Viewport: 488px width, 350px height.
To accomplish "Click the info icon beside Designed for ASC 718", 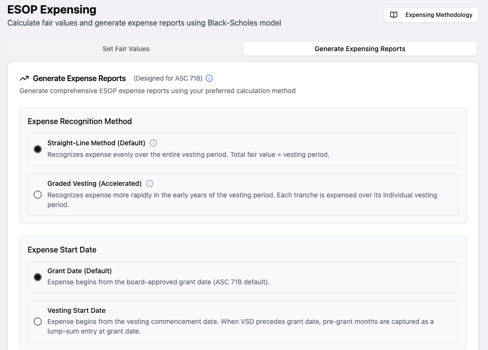I will (210, 78).
